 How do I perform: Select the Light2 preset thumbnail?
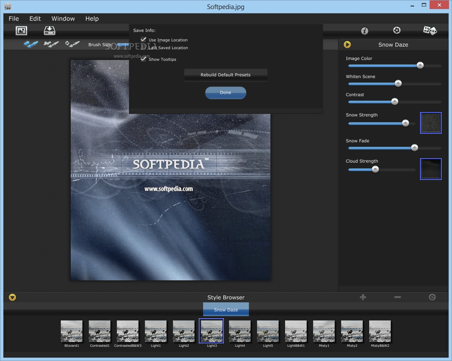184,331
